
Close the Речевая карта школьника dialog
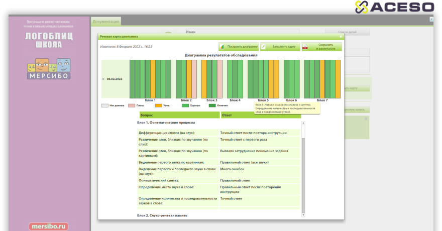click(x=341, y=36)
